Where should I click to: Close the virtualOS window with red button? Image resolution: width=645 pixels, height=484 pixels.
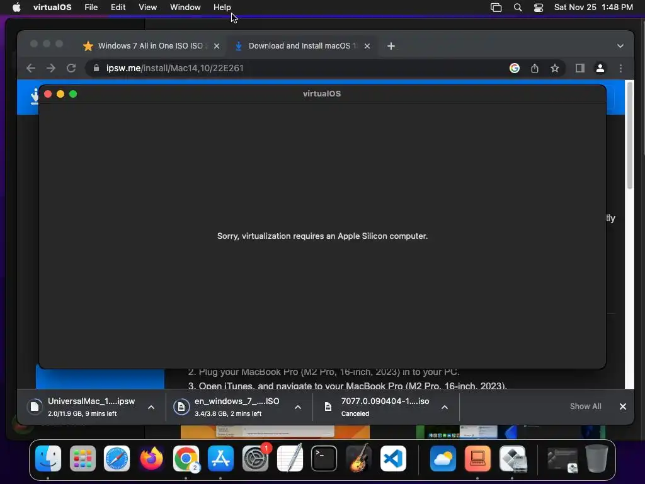(48, 94)
